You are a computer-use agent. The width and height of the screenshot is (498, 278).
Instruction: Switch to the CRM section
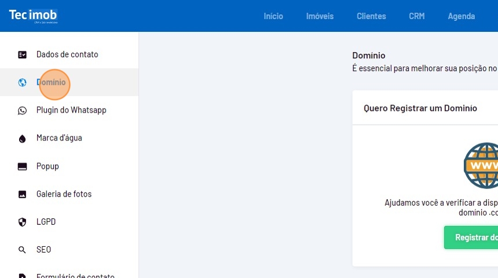tap(416, 16)
